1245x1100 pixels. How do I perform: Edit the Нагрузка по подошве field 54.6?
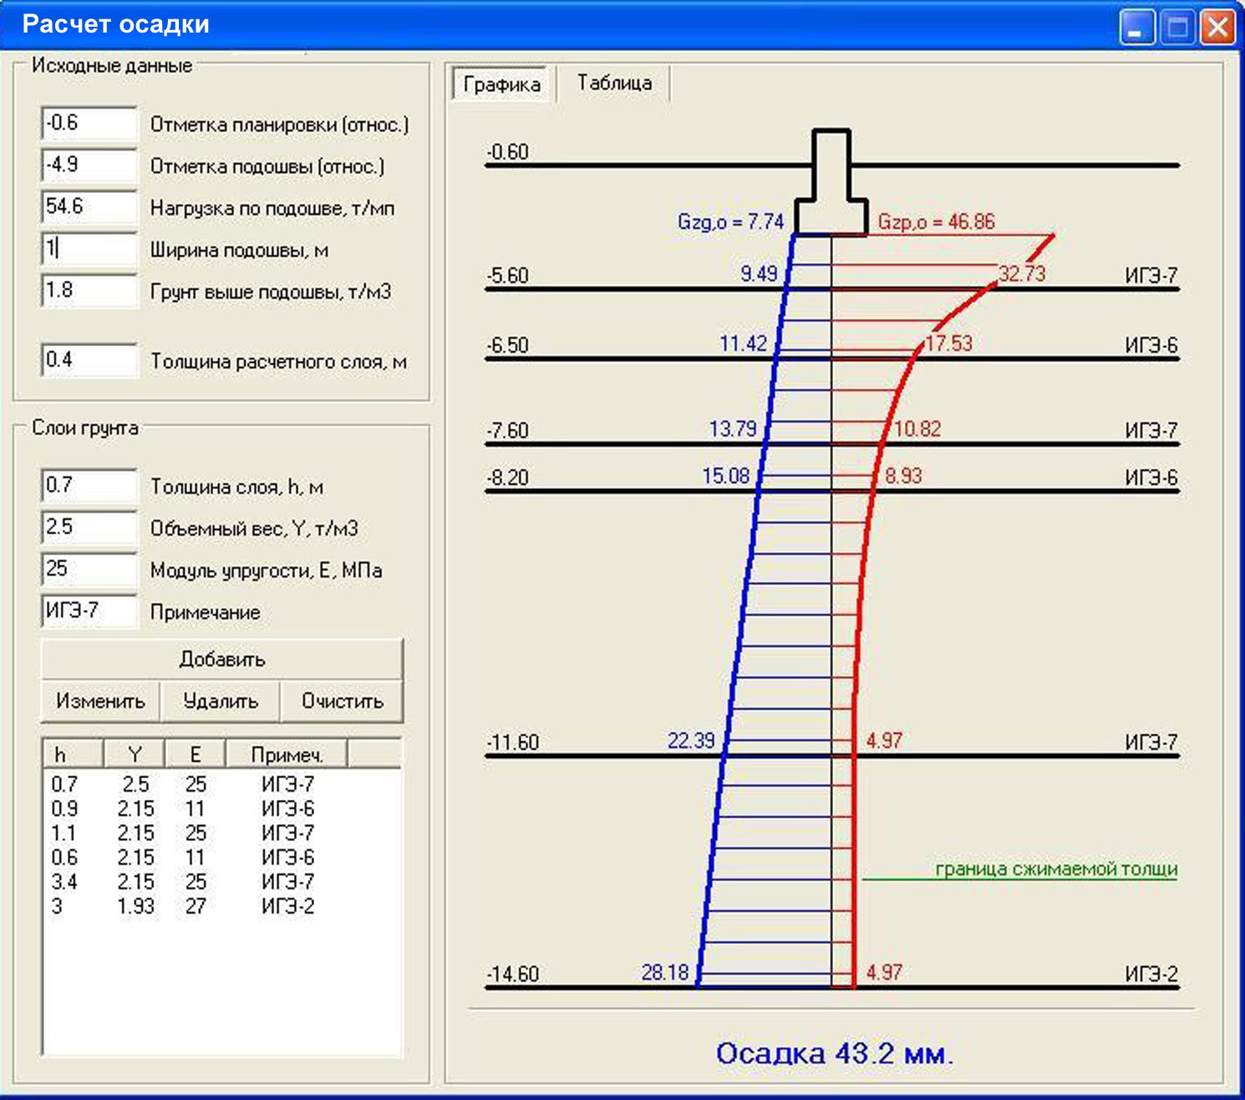(x=89, y=206)
